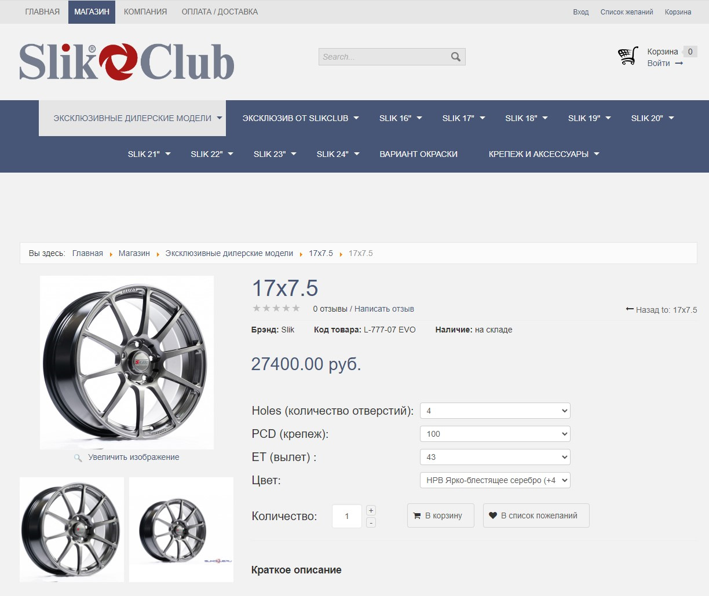Open the Holes count dropdown
This screenshot has width=709, height=596.
[495, 411]
